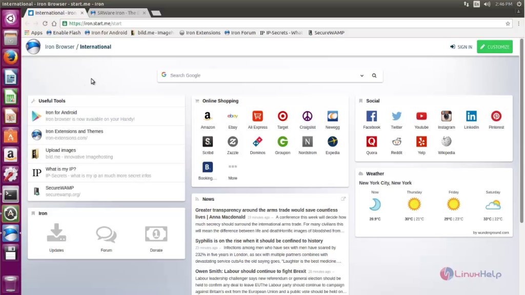Launch Firefox from the Ubuntu dock

(10, 57)
